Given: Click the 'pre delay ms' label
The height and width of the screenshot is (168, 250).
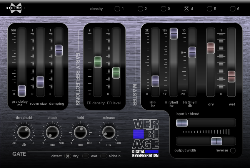Looking at the screenshot, I should (x=20, y=103).
